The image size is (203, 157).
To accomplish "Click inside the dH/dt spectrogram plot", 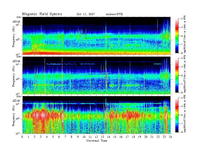I will 96,36.
